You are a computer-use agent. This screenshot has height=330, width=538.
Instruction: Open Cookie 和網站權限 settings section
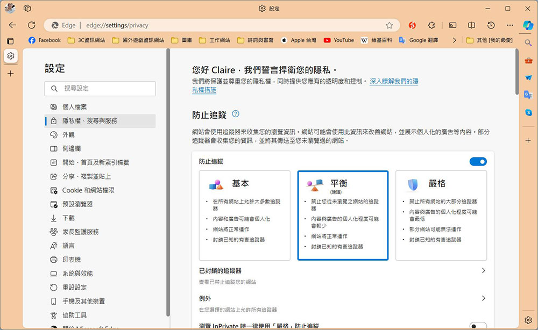[x=100, y=190]
